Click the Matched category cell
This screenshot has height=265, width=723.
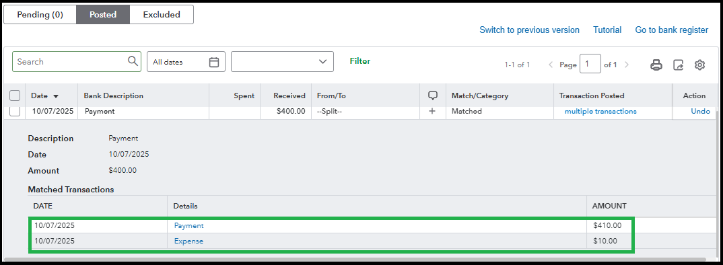(467, 111)
